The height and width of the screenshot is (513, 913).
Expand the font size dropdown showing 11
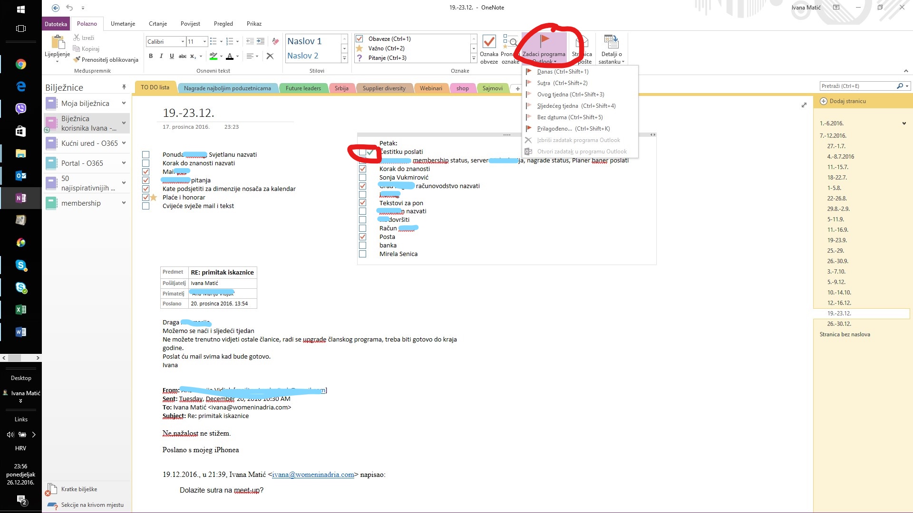(x=204, y=41)
